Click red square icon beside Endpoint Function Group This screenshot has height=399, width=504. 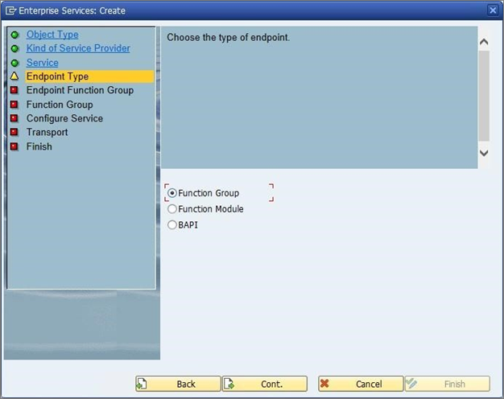coord(14,90)
